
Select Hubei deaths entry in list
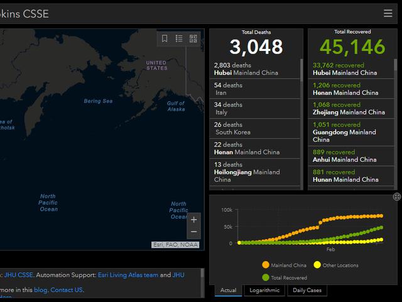[254, 69]
